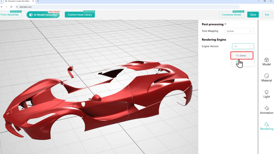The height and width of the screenshot is (154, 274).
Task: Restore the browser window size
Action: coord(265,1)
